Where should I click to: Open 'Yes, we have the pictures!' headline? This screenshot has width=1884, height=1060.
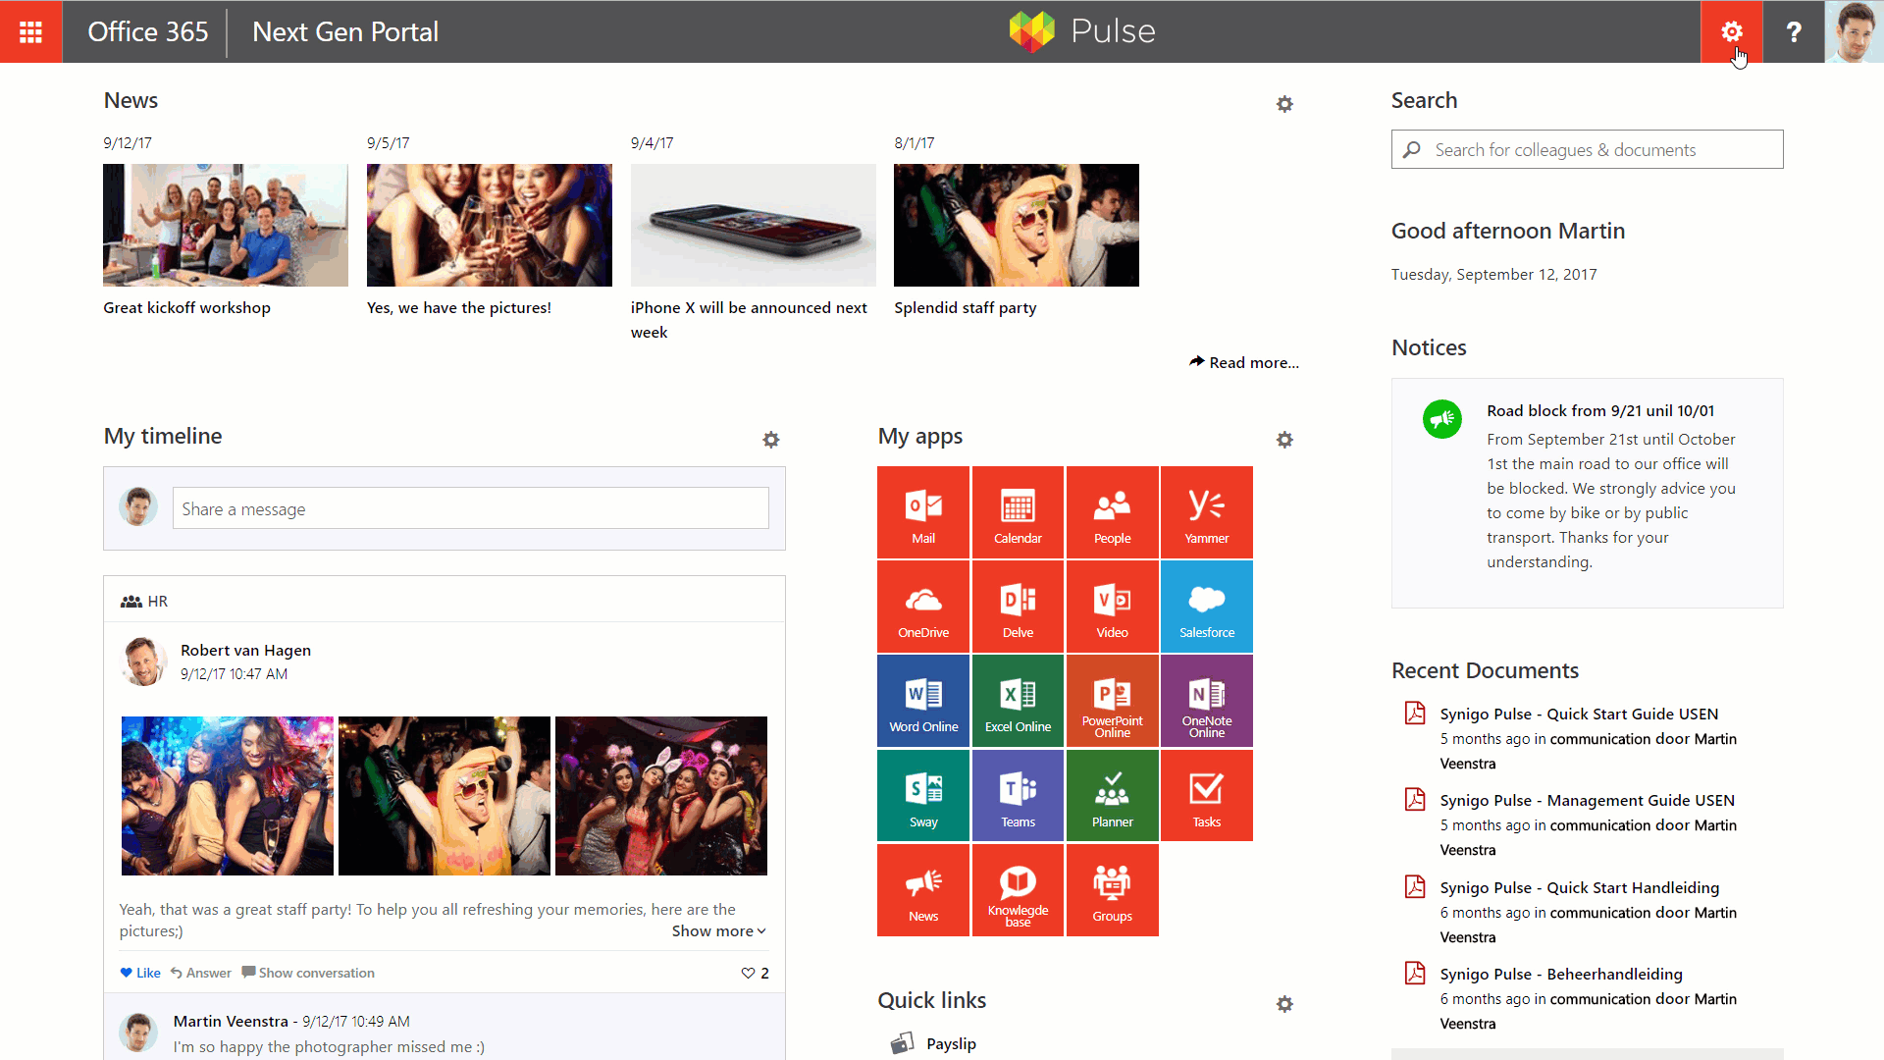[459, 307]
